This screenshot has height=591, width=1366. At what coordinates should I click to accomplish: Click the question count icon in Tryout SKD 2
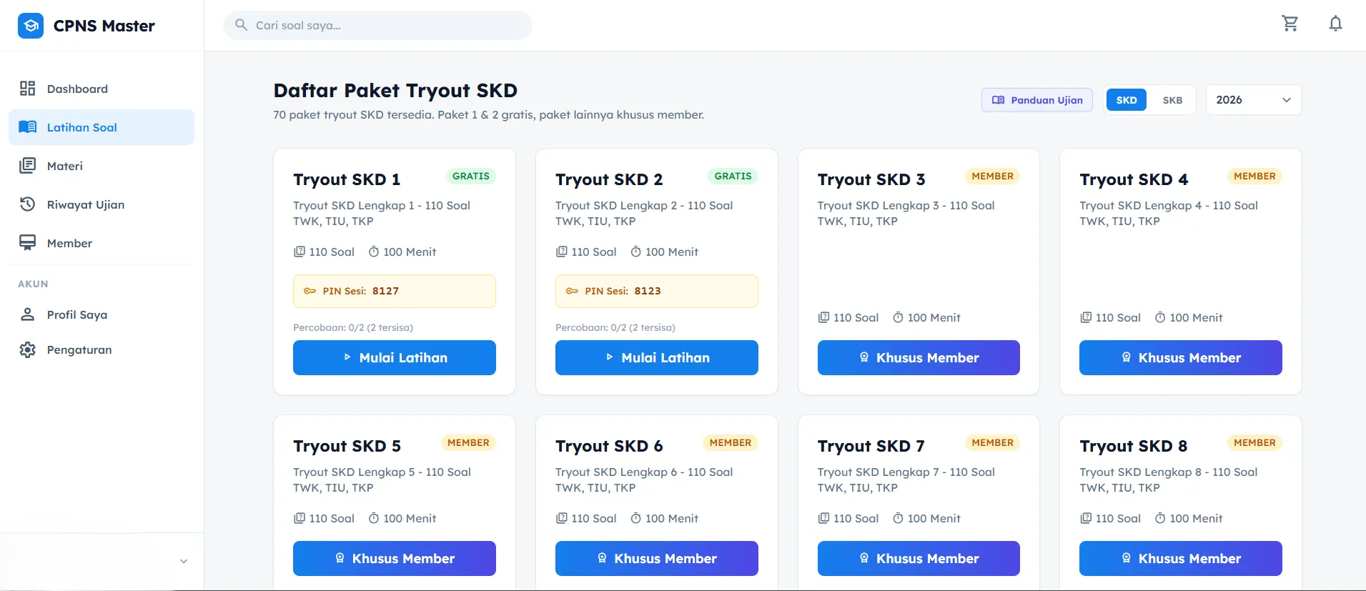point(562,252)
